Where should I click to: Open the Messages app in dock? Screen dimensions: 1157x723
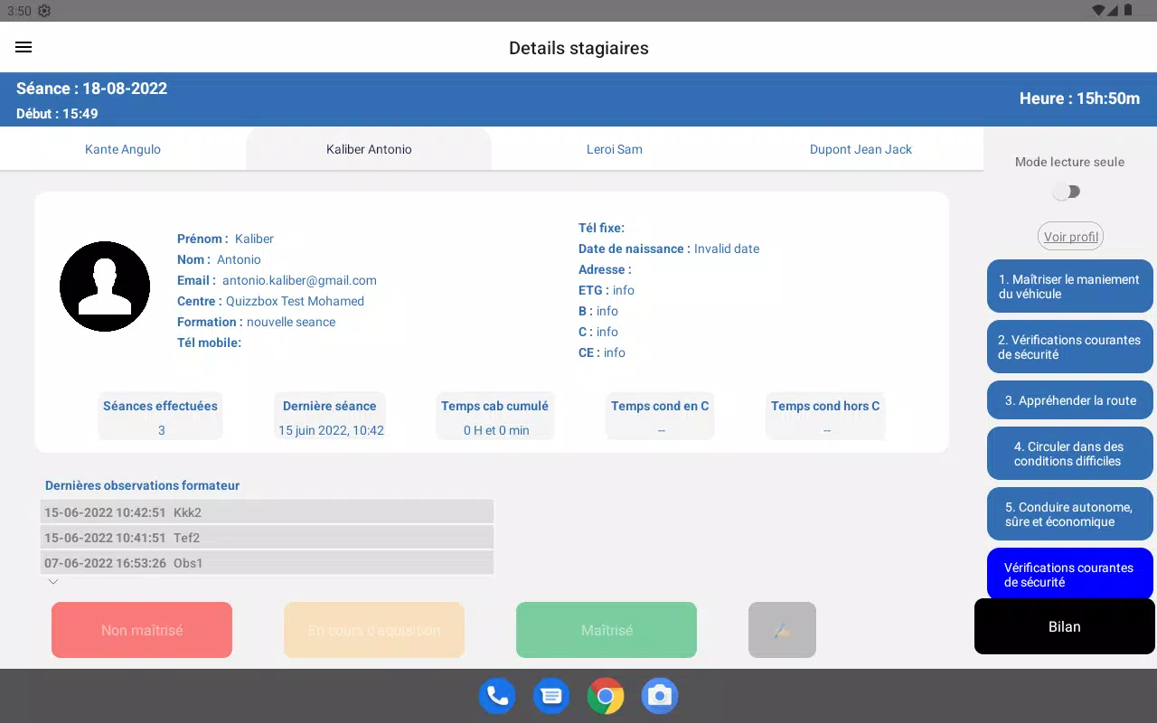tap(551, 696)
